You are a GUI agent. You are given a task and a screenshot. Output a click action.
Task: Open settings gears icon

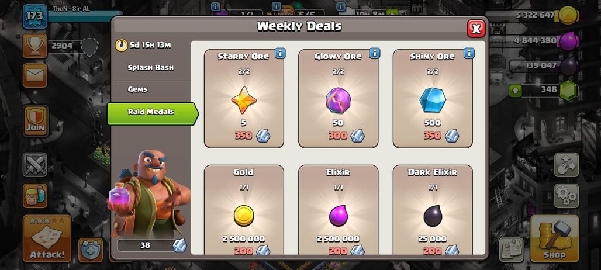tap(566, 196)
